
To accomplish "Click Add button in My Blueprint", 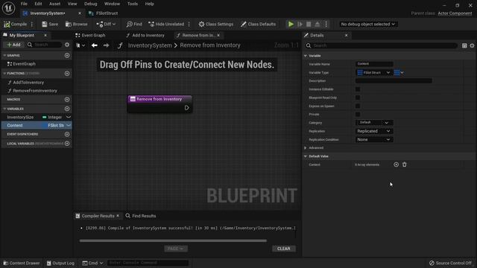I will pyautogui.click(x=13, y=45).
